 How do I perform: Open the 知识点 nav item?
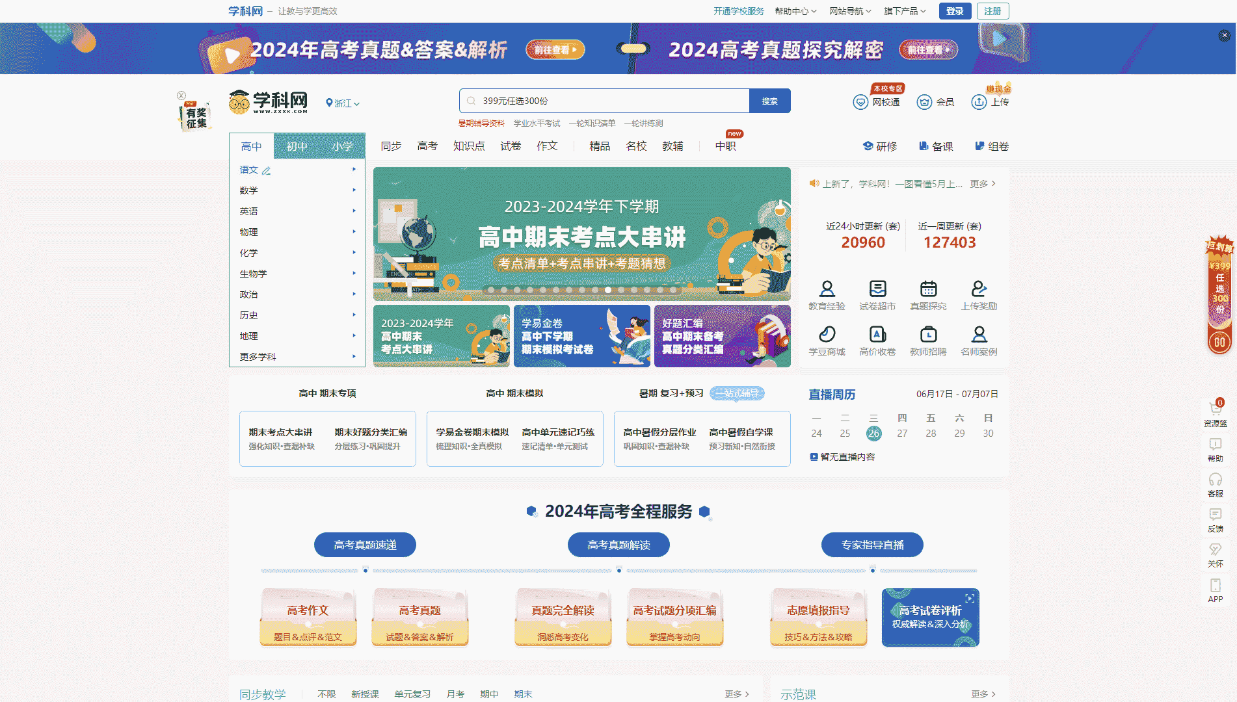(x=469, y=146)
